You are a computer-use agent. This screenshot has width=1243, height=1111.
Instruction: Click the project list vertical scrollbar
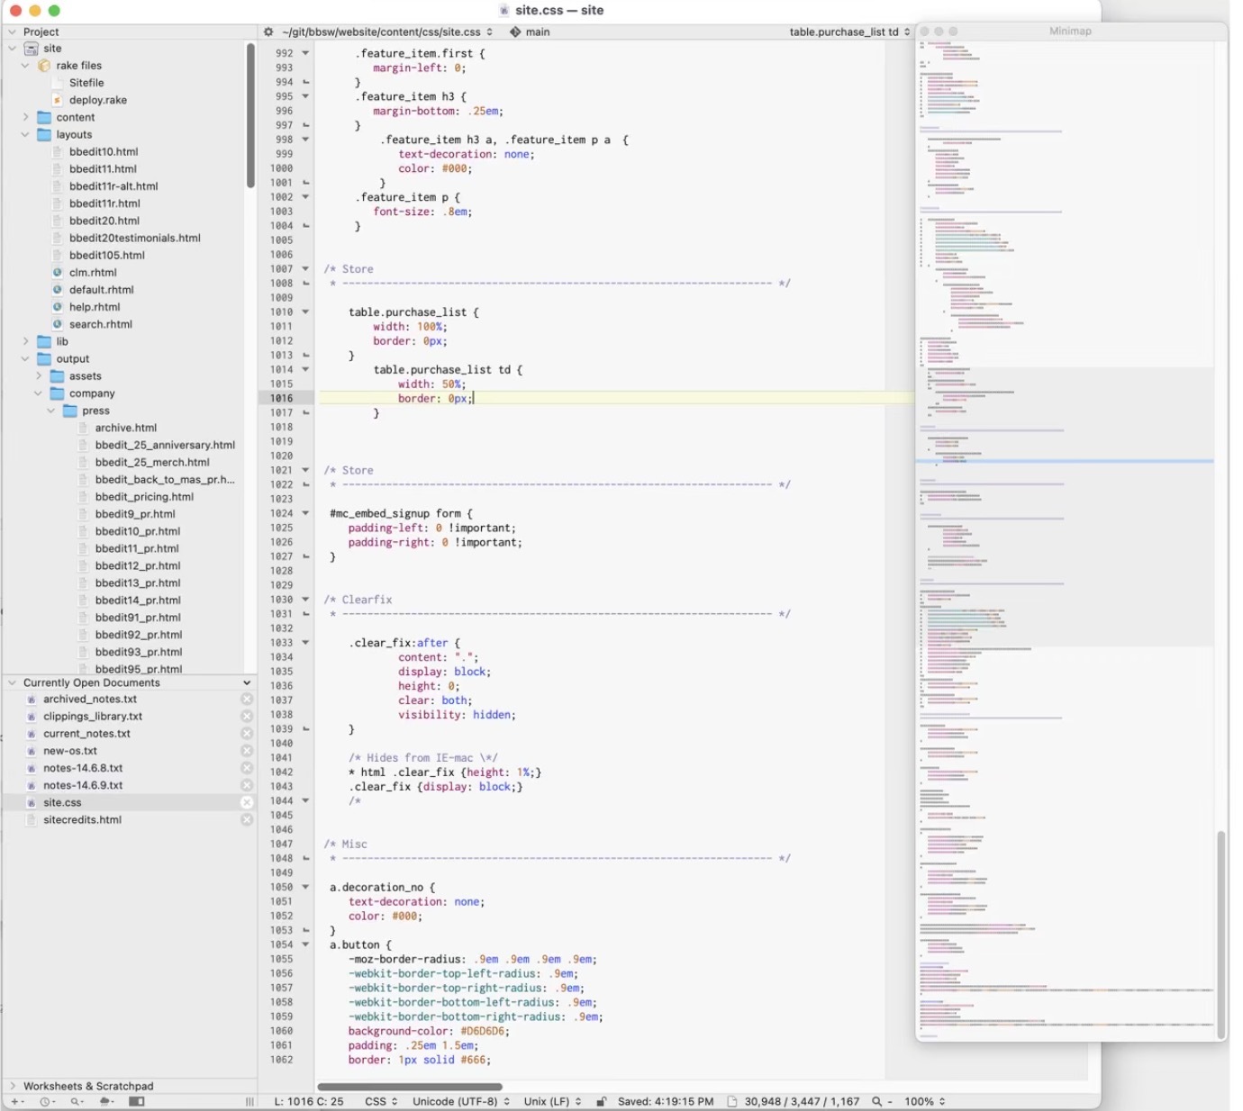pyautogui.click(x=250, y=115)
